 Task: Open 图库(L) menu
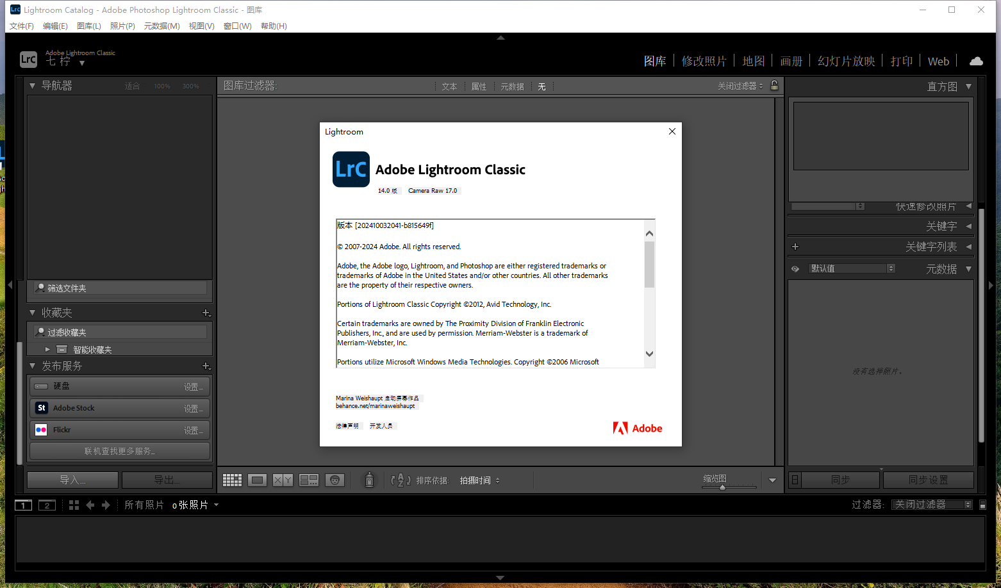tap(88, 26)
